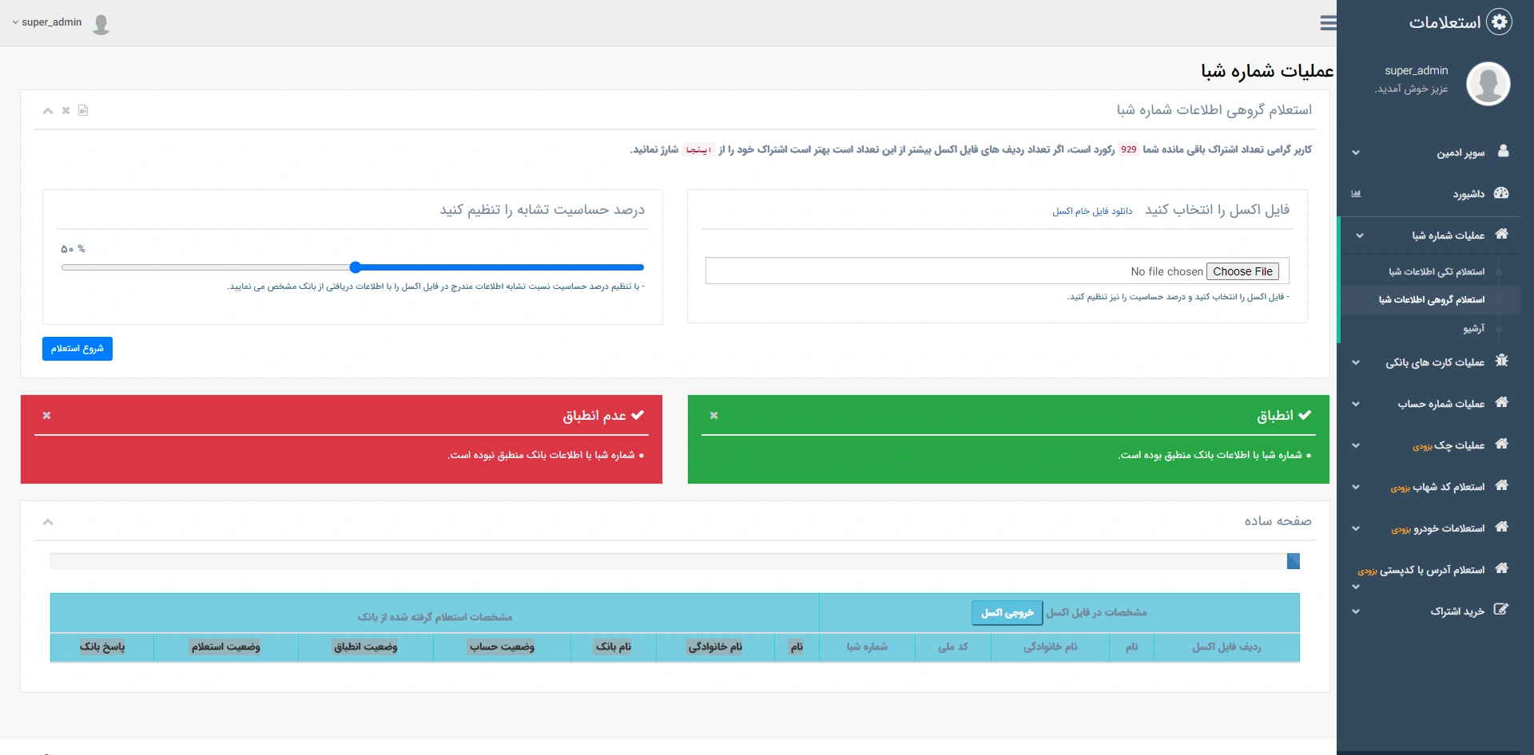Select استعلام تکی اطلاعات شبا submenu item
Image resolution: width=1534 pixels, height=755 pixels.
click(x=1437, y=272)
